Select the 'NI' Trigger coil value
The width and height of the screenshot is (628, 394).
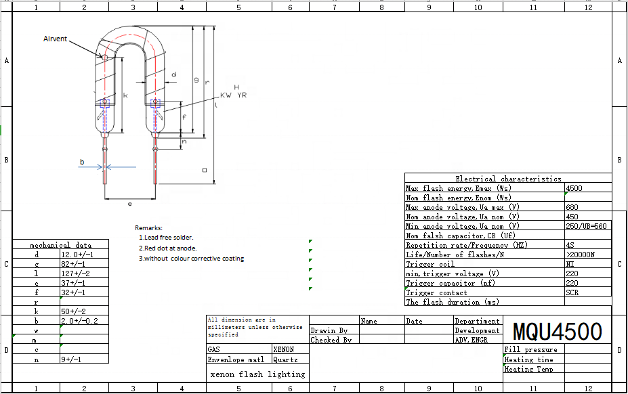tap(588, 264)
